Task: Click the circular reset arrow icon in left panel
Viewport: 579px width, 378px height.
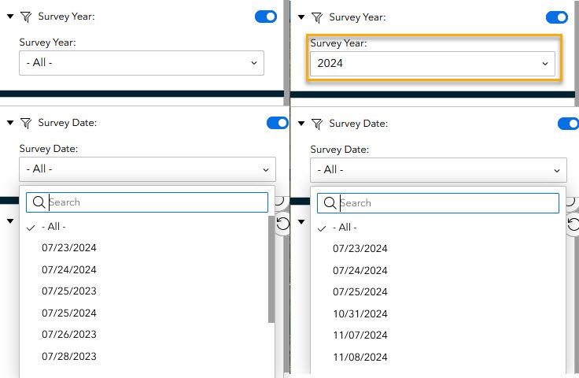Action: [x=283, y=224]
